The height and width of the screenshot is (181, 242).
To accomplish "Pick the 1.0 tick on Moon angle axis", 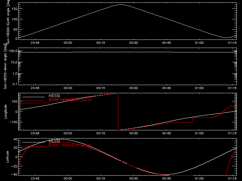I will (x=15, y=74).
